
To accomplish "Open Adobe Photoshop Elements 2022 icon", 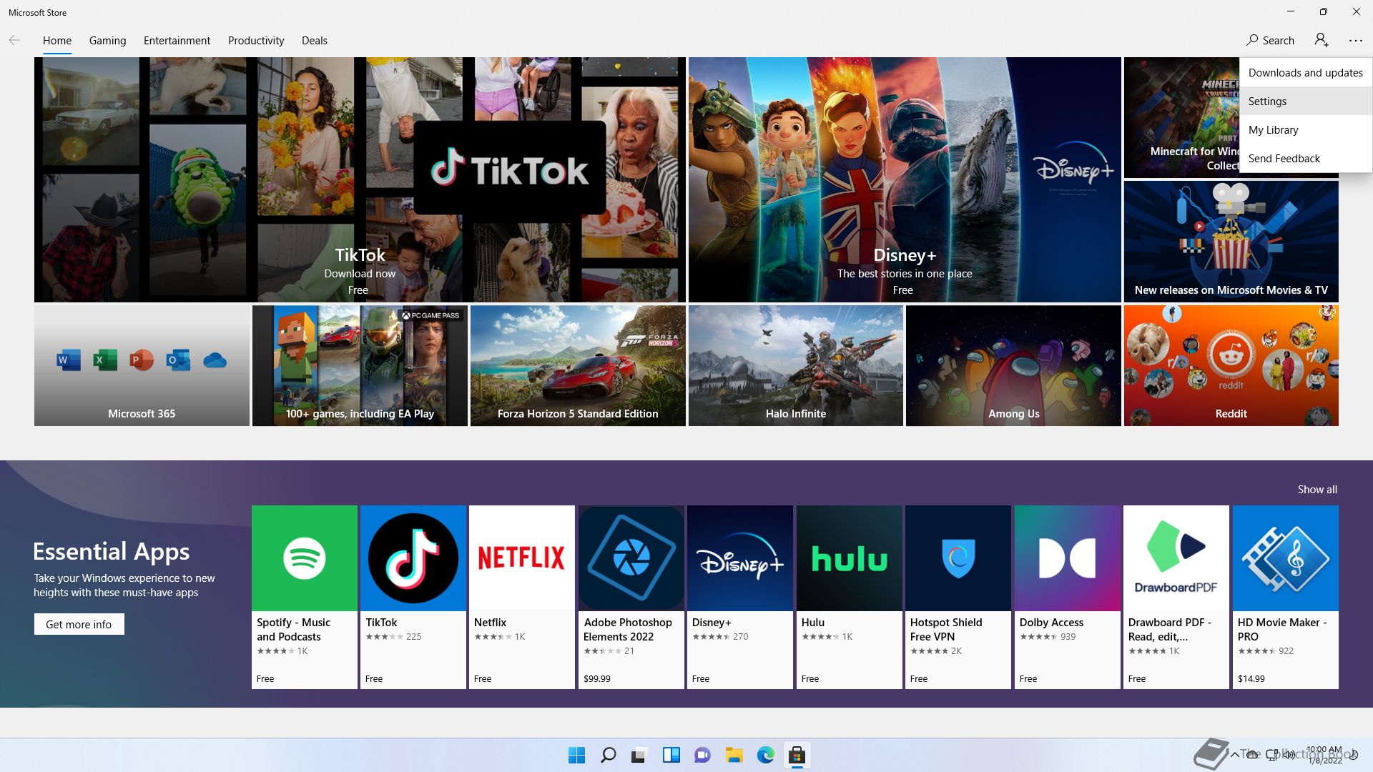I will pos(631,558).
